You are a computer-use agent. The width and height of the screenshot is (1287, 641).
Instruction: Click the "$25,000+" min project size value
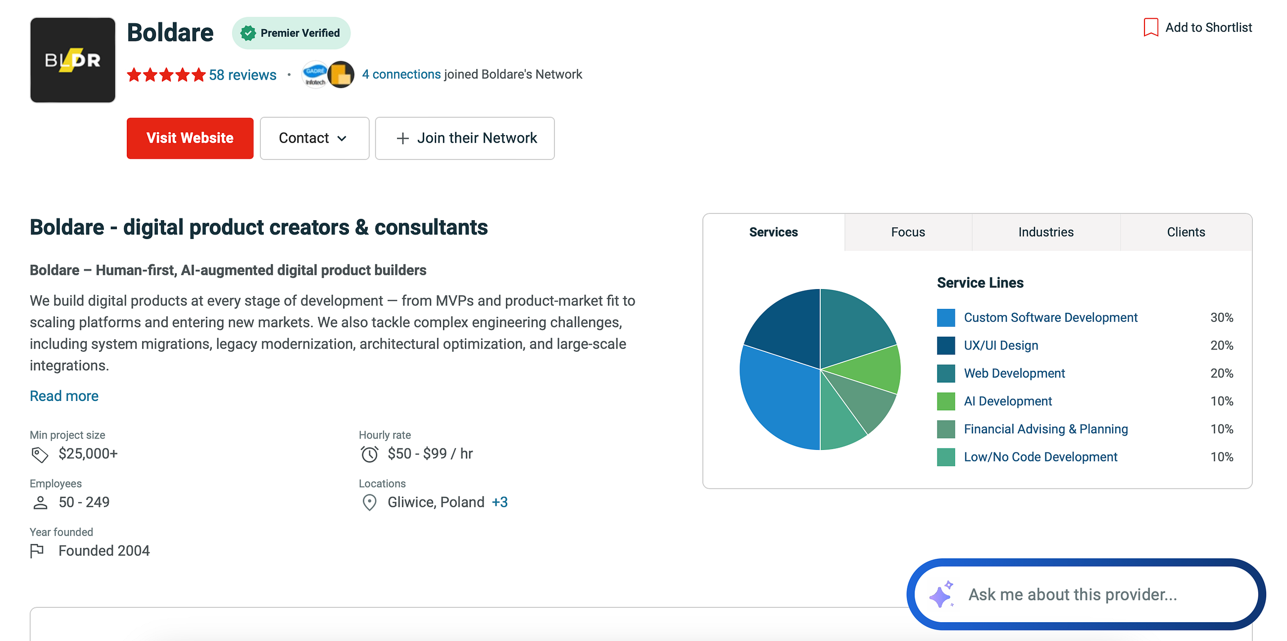pyautogui.click(x=88, y=454)
